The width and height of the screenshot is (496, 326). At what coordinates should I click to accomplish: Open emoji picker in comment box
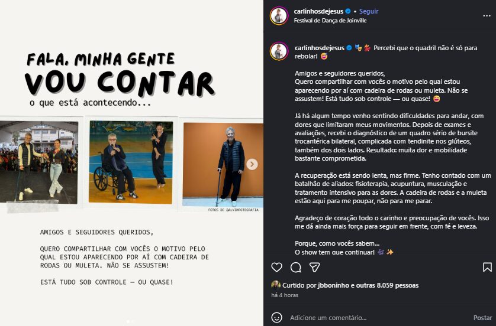[277, 318]
